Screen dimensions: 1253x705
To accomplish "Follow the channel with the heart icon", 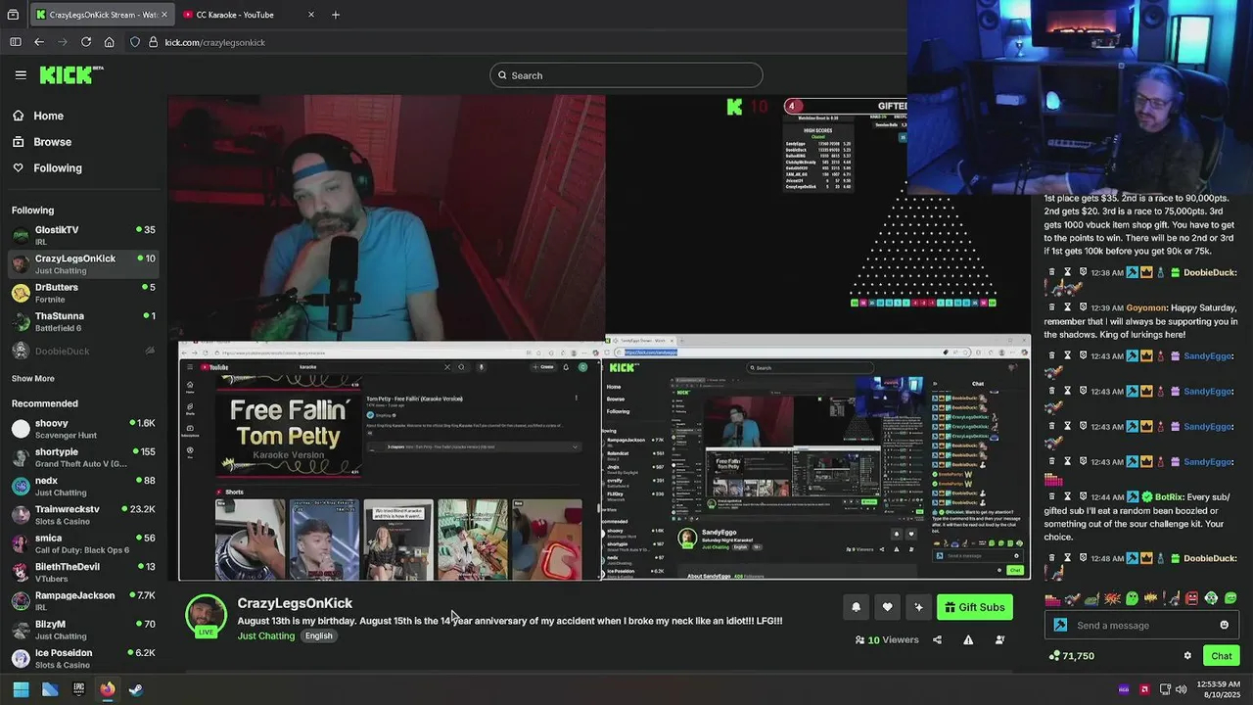I will pyautogui.click(x=887, y=607).
